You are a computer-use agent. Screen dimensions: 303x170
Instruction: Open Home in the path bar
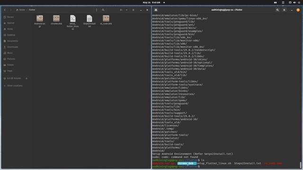pyautogui.click(x=20, y=10)
